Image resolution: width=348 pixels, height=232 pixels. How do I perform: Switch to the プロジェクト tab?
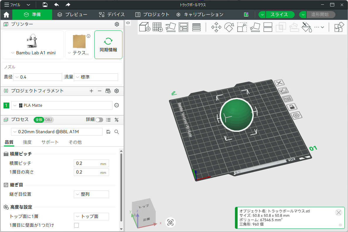(152, 15)
